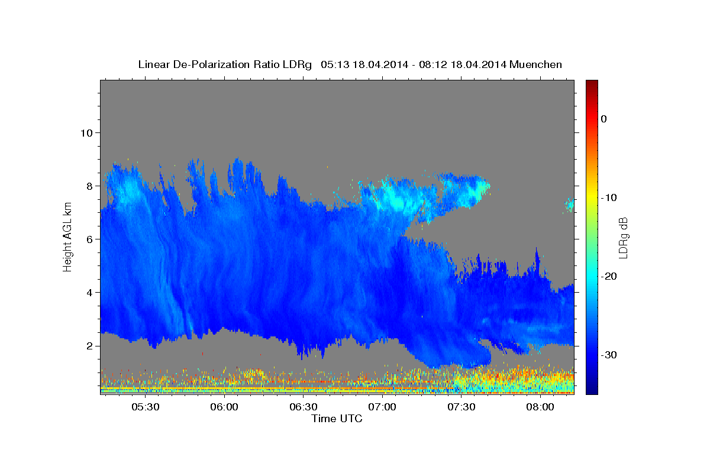
Task: Click the colorbar value -10
Action: coord(609,197)
